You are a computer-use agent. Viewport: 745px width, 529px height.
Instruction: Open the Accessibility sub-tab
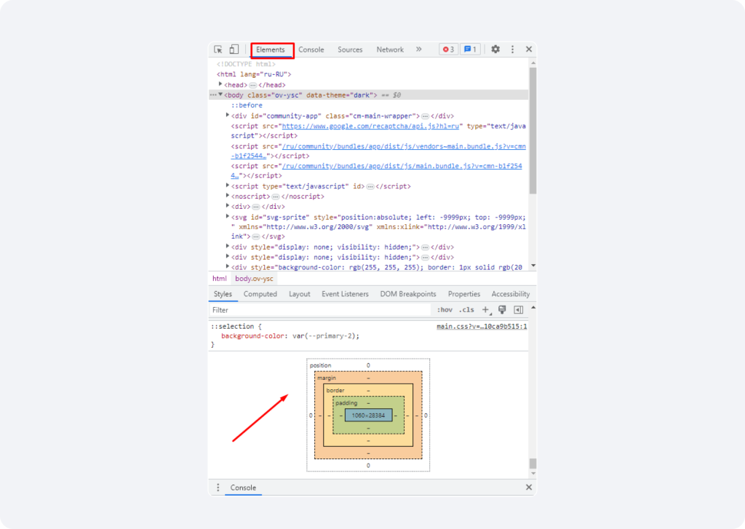(511, 294)
